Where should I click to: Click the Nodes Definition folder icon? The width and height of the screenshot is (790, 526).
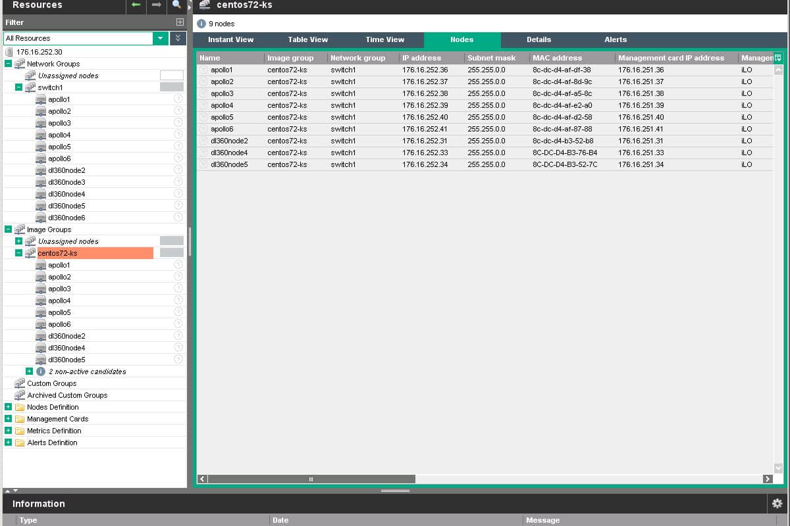(20, 407)
